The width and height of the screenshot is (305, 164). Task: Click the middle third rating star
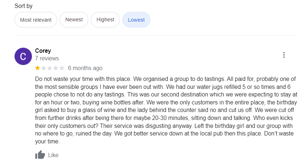pos(50,68)
